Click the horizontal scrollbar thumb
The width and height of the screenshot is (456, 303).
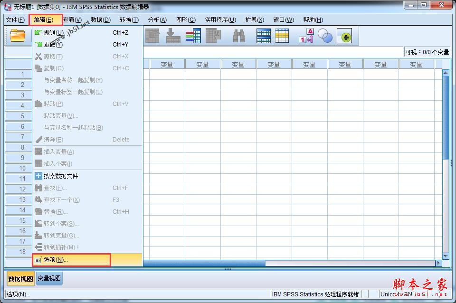204,263
